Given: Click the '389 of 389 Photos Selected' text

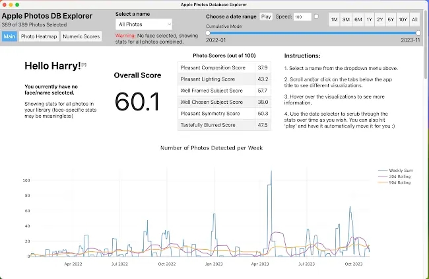Looking at the screenshot, I should [34, 24].
